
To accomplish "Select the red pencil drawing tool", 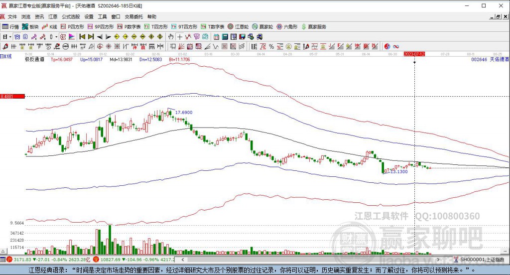I will pos(5,46).
